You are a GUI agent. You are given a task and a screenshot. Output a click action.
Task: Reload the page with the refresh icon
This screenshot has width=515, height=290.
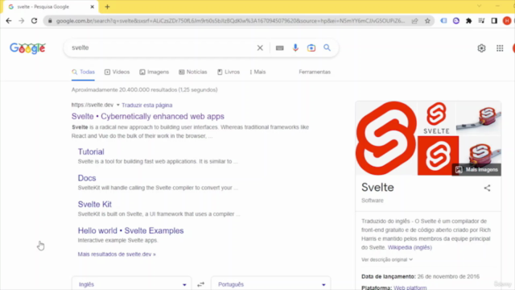point(34,21)
